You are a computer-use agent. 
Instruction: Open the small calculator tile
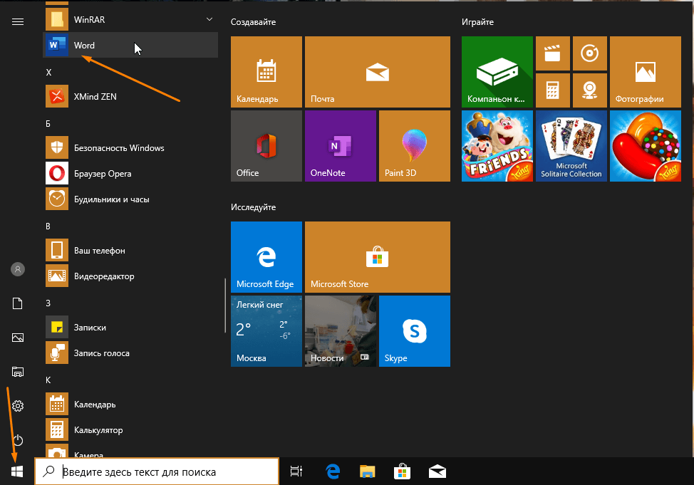[x=553, y=90]
